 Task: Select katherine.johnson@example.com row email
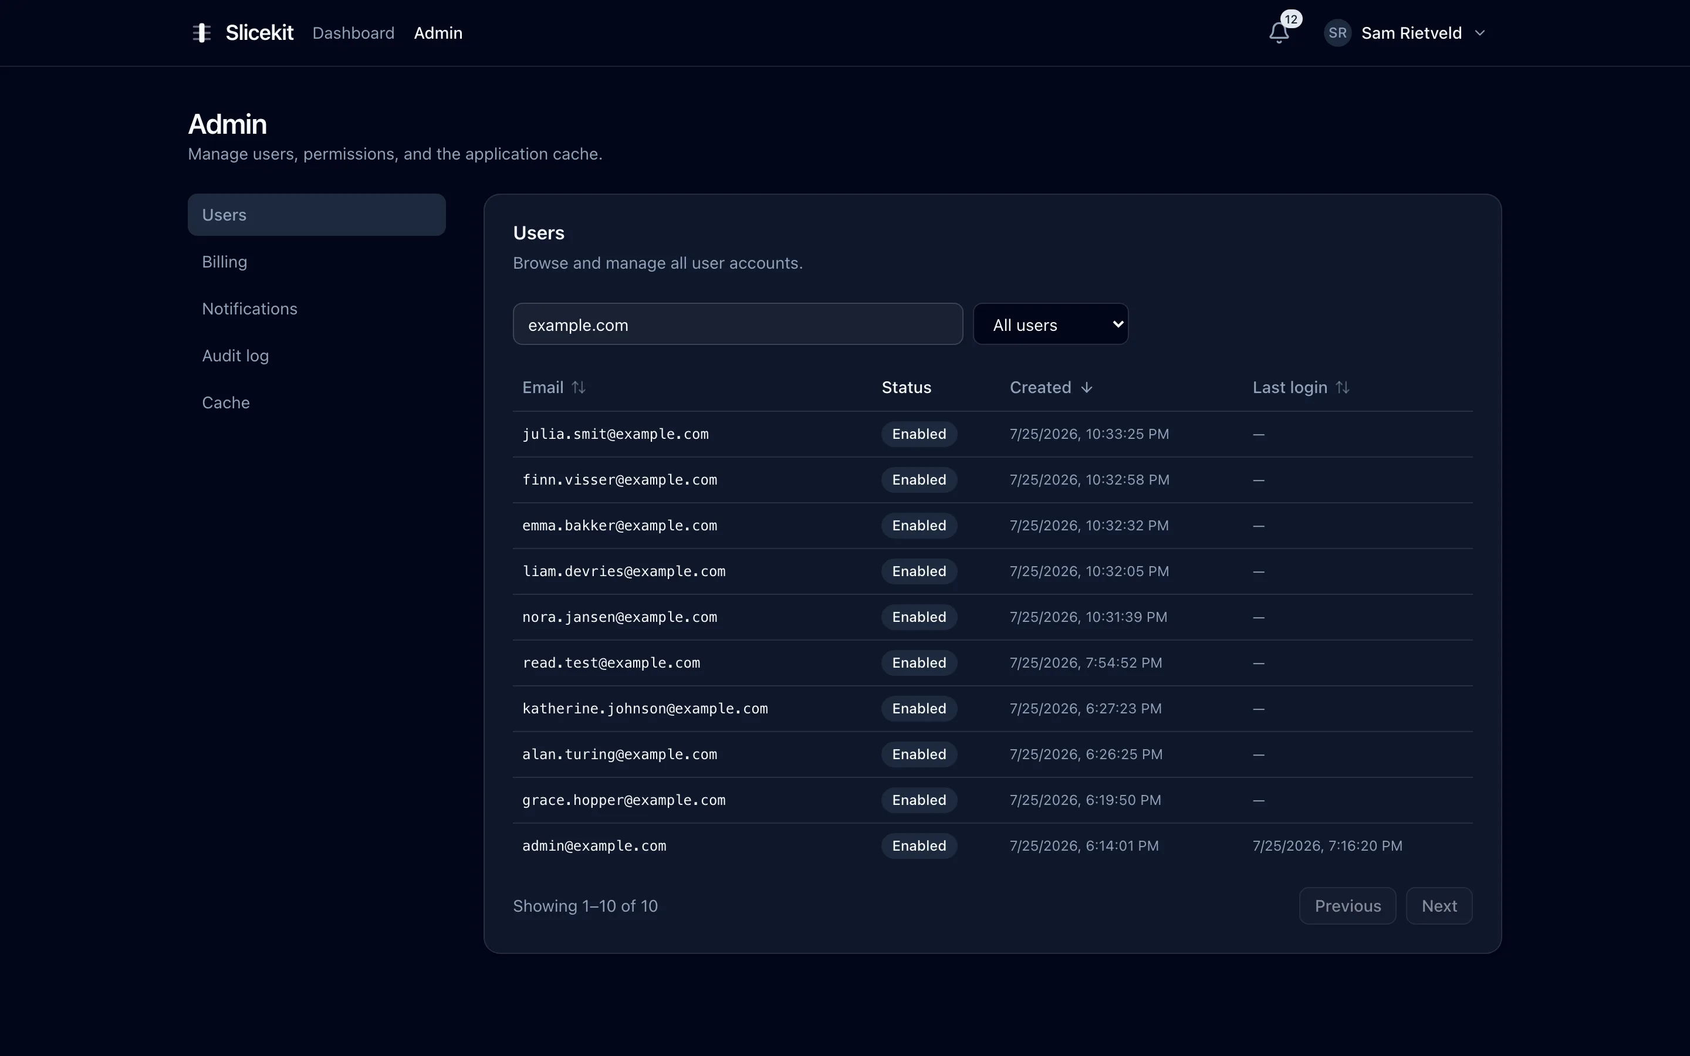(645, 708)
